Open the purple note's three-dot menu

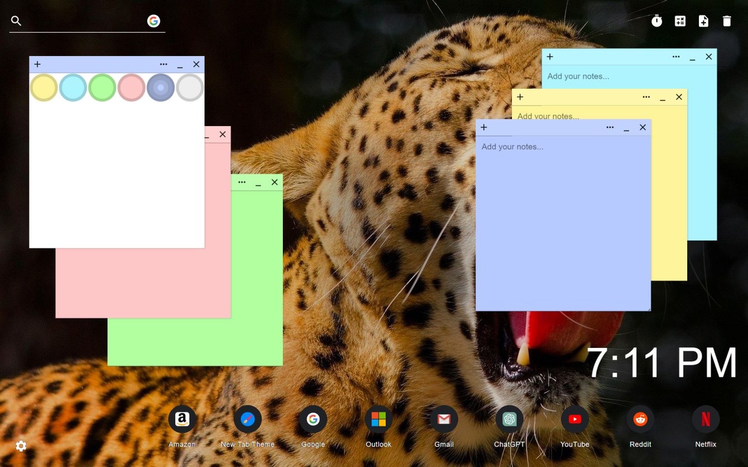click(x=610, y=127)
